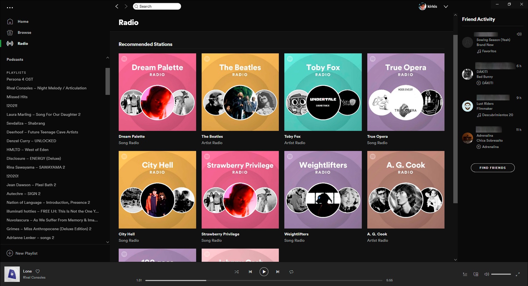Screen dimensions: 528x286
Task: Open the Toby Fox Radio thumbnail
Action: (323, 92)
